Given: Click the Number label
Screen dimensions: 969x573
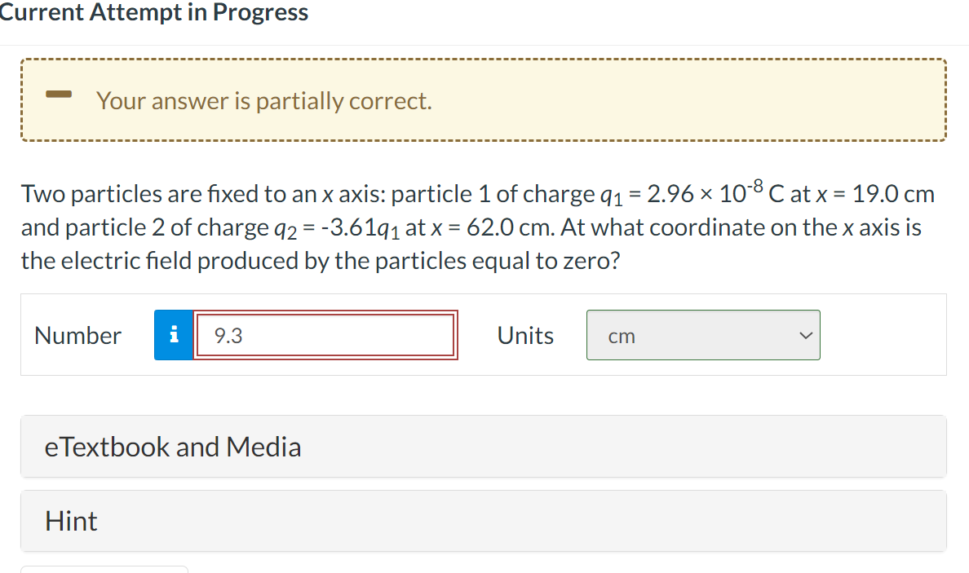Looking at the screenshot, I should [77, 334].
